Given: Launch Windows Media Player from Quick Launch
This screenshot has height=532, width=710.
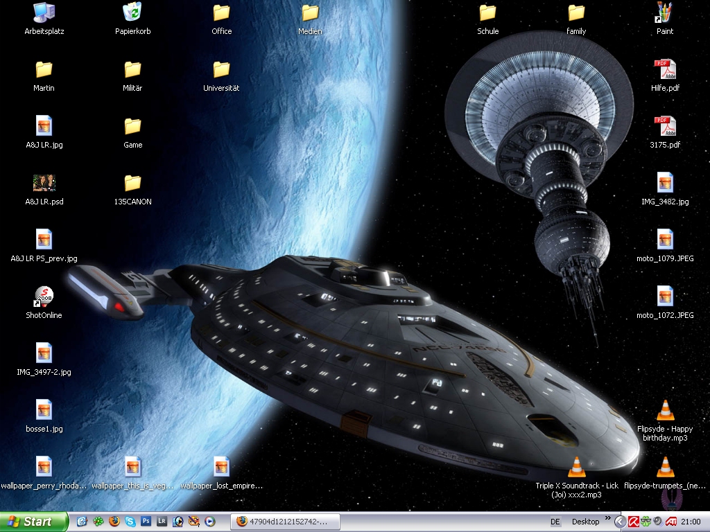Looking at the screenshot, I should tap(209, 522).
